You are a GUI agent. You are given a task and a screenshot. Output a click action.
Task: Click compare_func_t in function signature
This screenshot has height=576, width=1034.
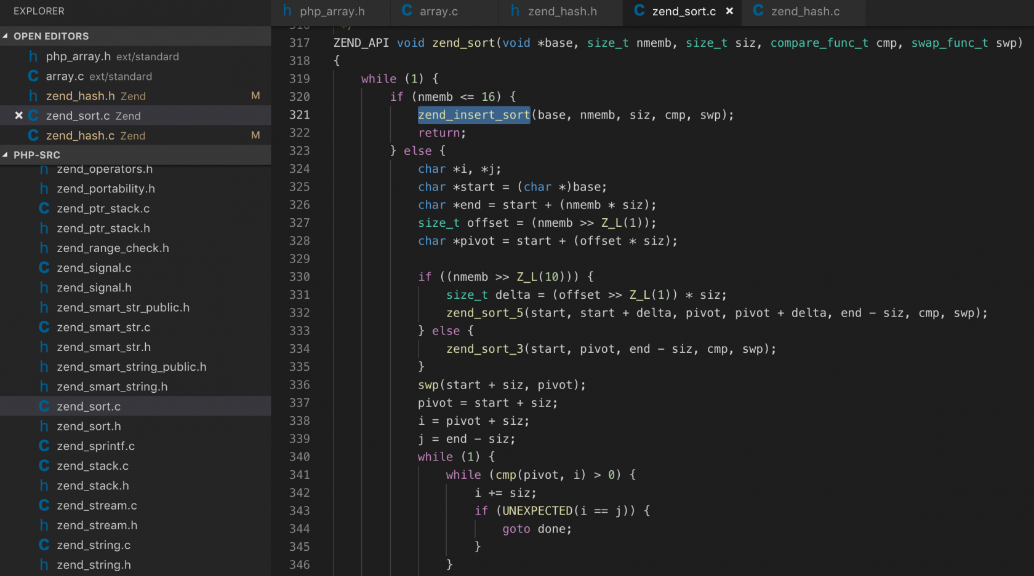coord(819,43)
